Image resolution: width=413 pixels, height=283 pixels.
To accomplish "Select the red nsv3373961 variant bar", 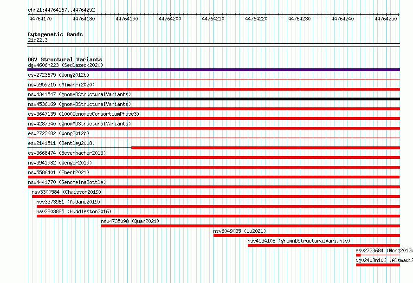I will pyautogui.click(x=219, y=206).
